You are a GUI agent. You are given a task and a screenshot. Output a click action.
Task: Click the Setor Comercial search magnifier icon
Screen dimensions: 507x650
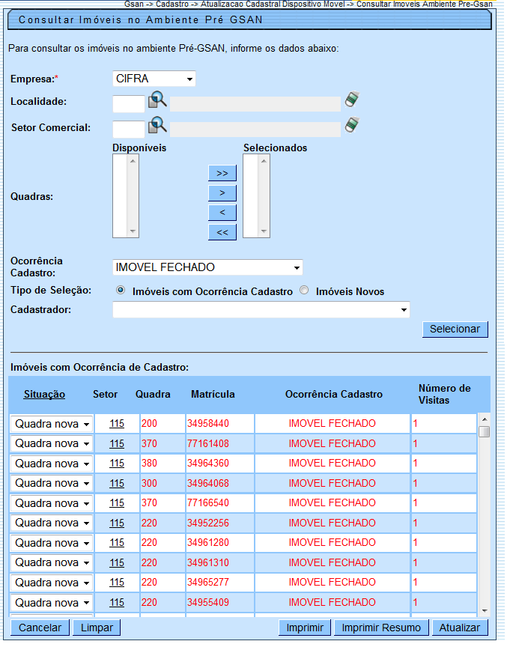pos(157,127)
